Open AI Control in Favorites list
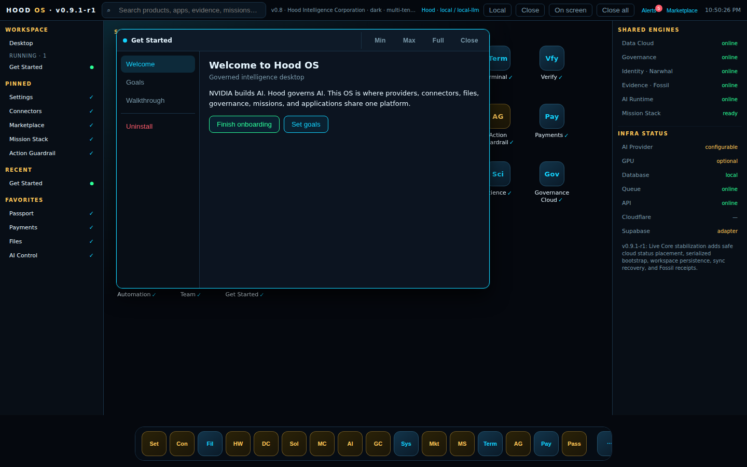 coord(51,255)
